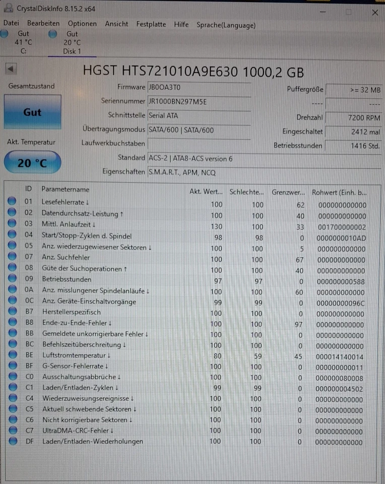Click the status dot for UltraDMA-CRC-Fehler
385x484 pixels.
[x=13, y=430]
